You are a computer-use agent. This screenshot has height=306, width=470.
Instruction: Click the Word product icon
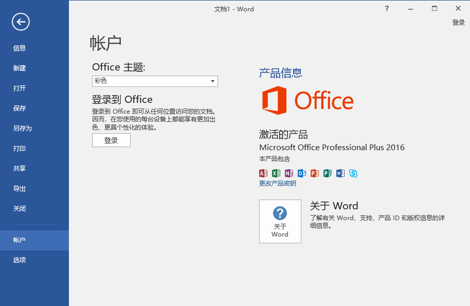(340, 173)
